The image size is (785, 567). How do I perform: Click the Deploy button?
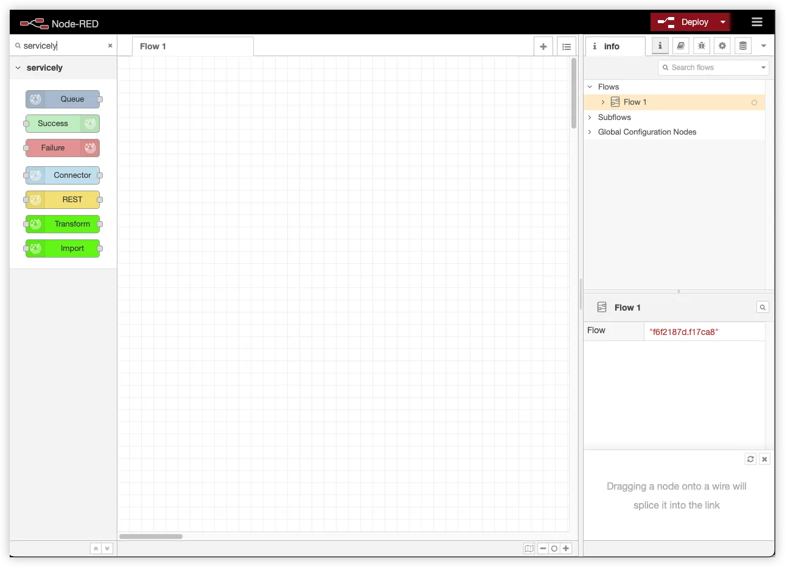(683, 22)
